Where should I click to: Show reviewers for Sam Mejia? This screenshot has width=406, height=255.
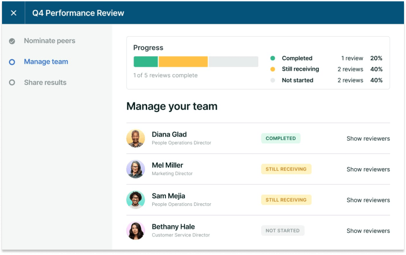click(368, 200)
